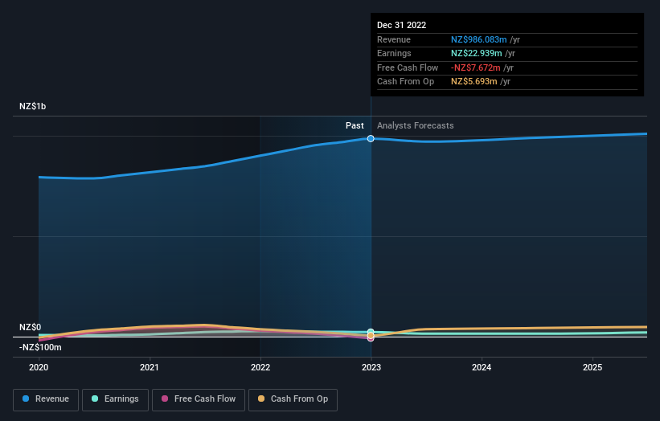Toggle the Earnings legend button

click(115, 399)
